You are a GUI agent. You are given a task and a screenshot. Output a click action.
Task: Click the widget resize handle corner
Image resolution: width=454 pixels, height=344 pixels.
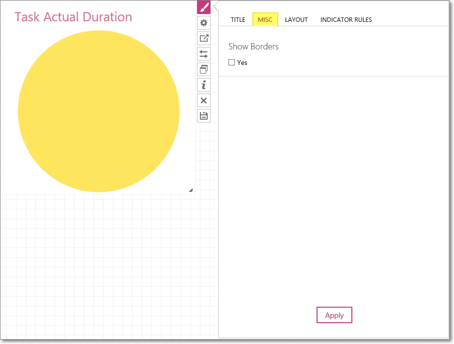pos(191,190)
